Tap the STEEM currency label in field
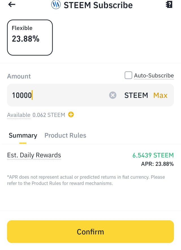 tap(136, 95)
